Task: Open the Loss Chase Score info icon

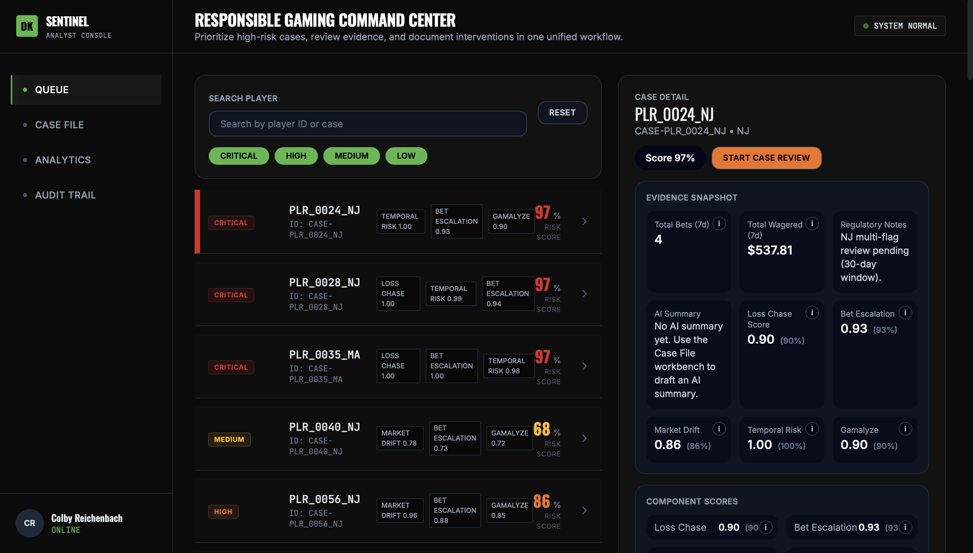Action: (x=812, y=313)
